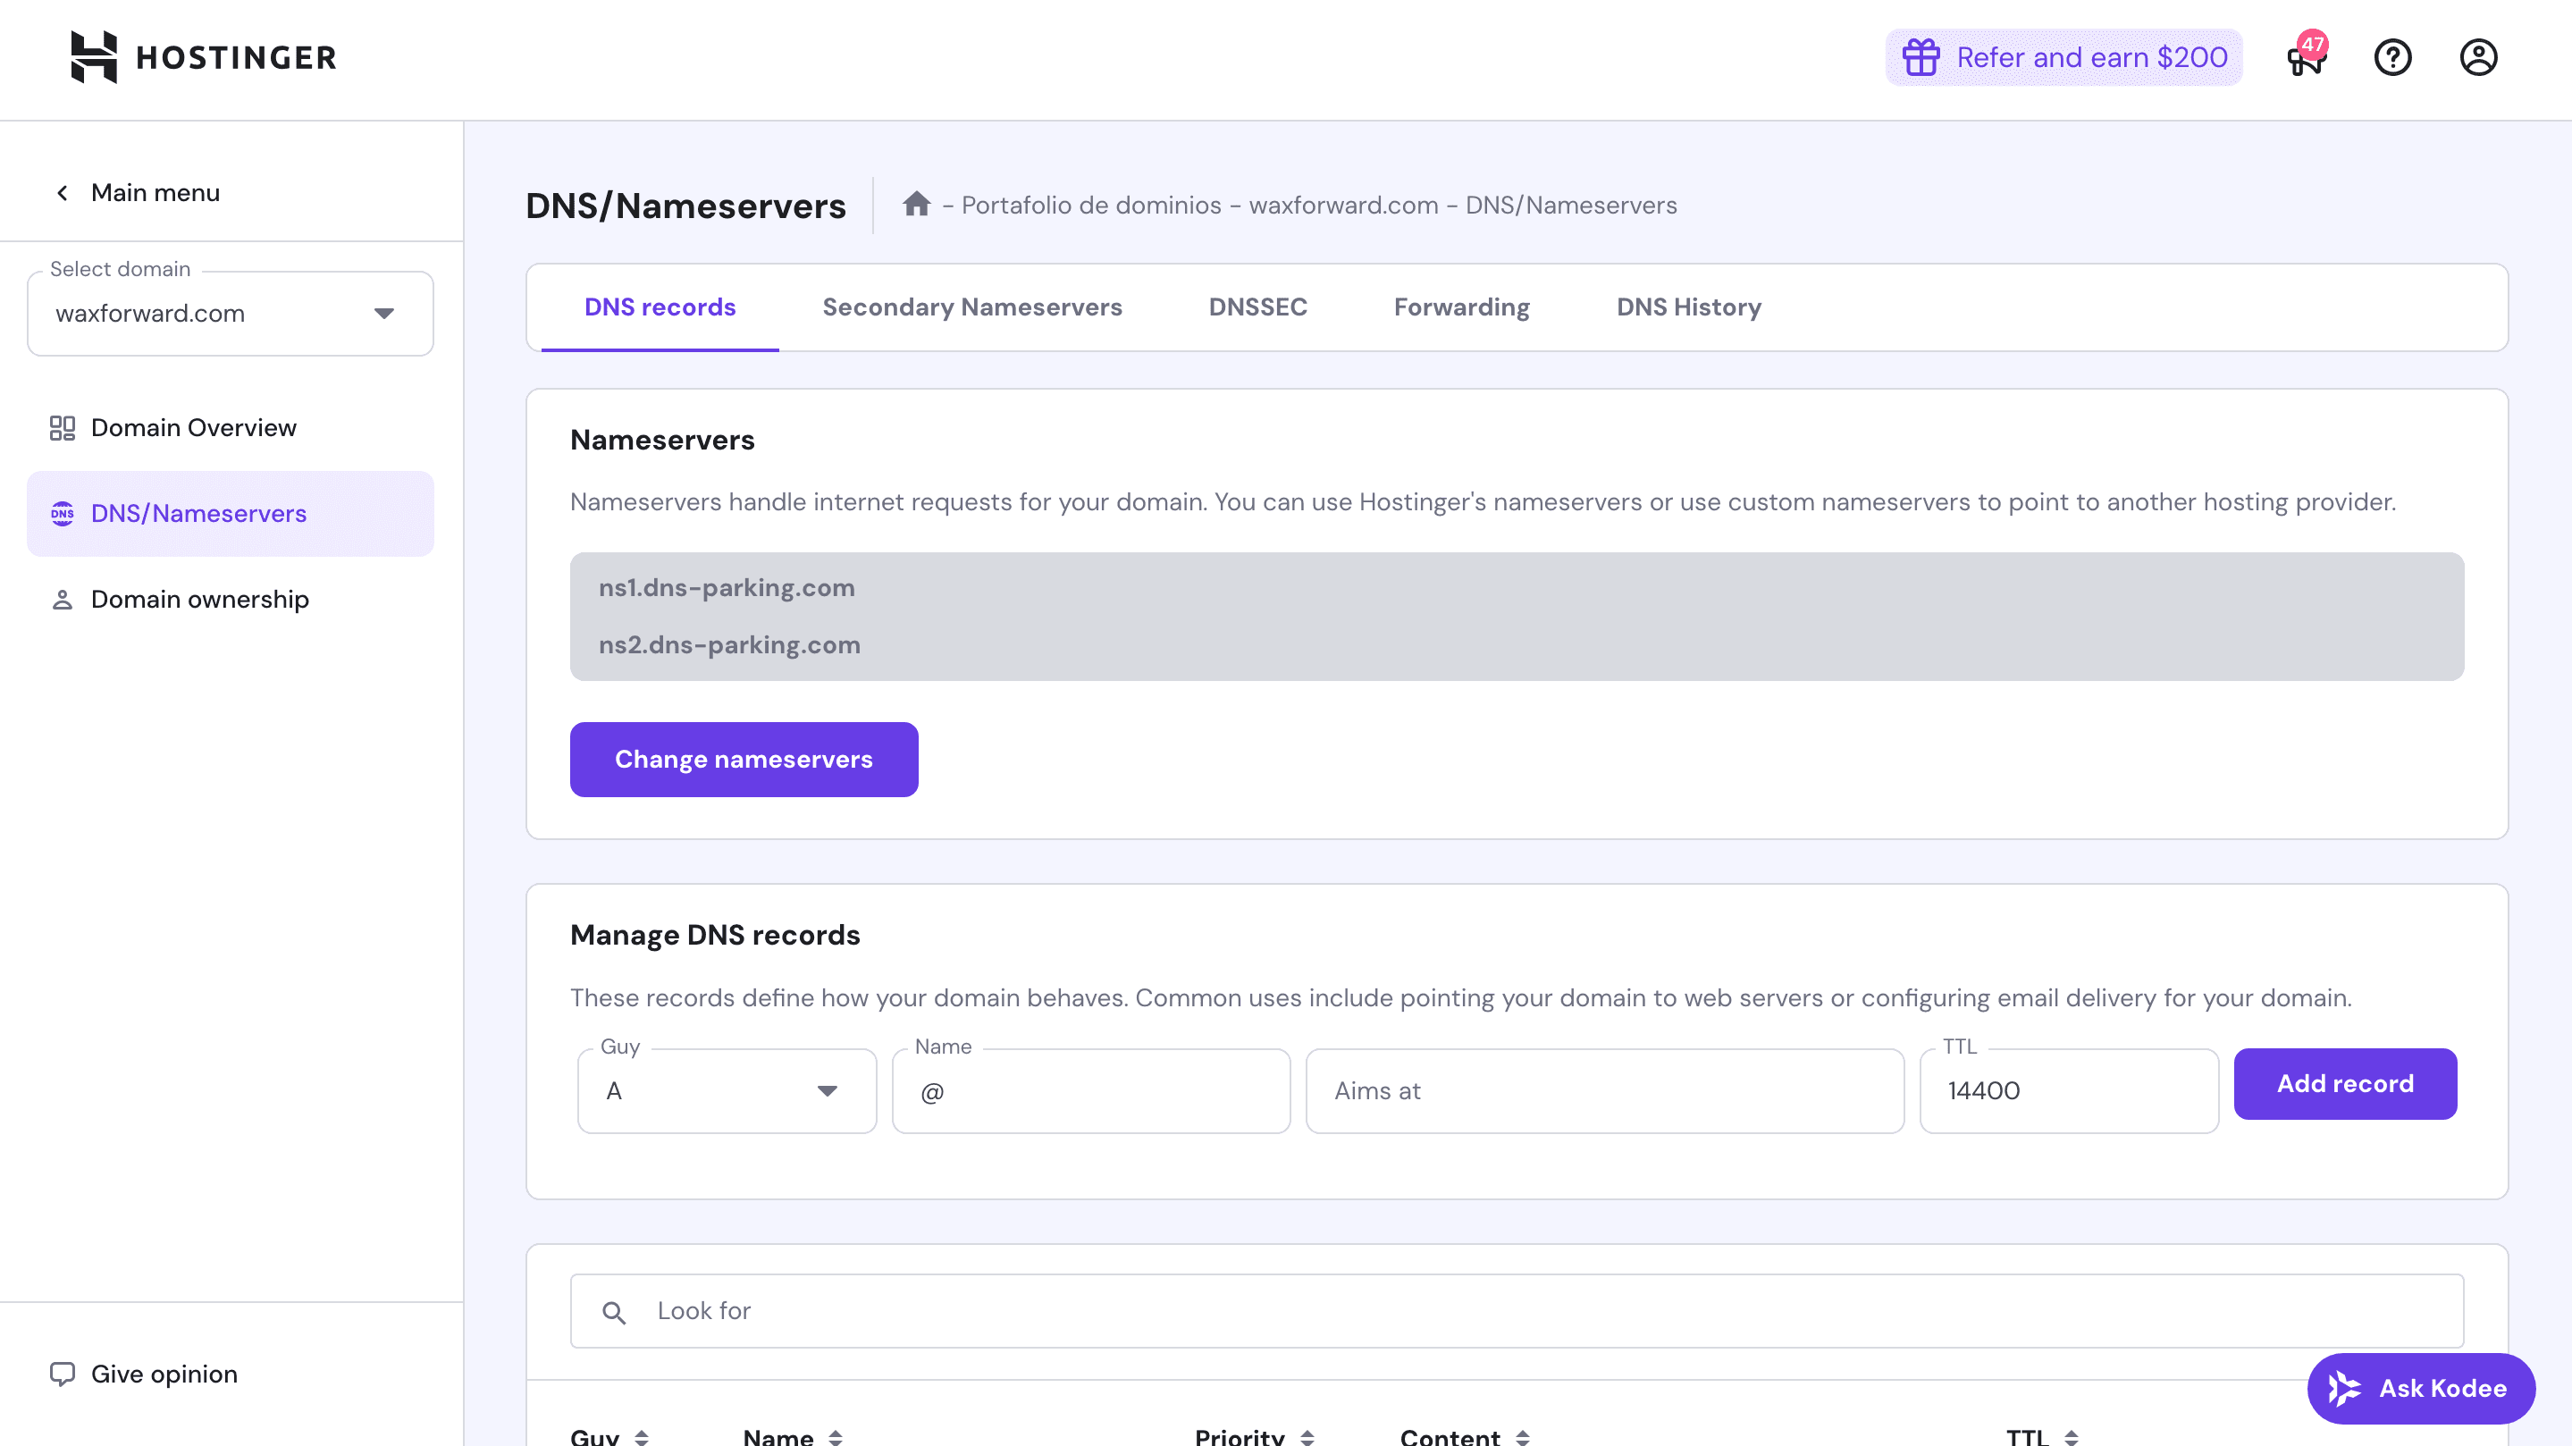Open notifications megaphone icon
Viewport: 2572px width, 1446px height.
tap(2307, 58)
